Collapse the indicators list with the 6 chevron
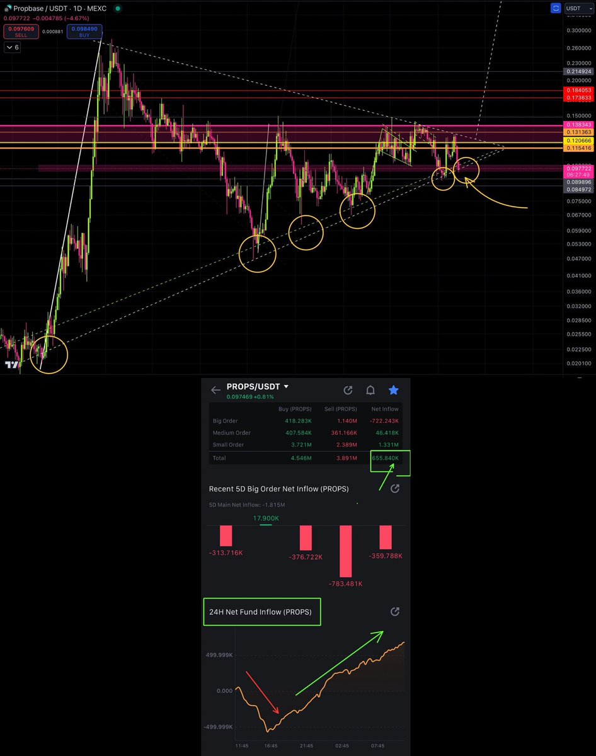 point(11,47)
